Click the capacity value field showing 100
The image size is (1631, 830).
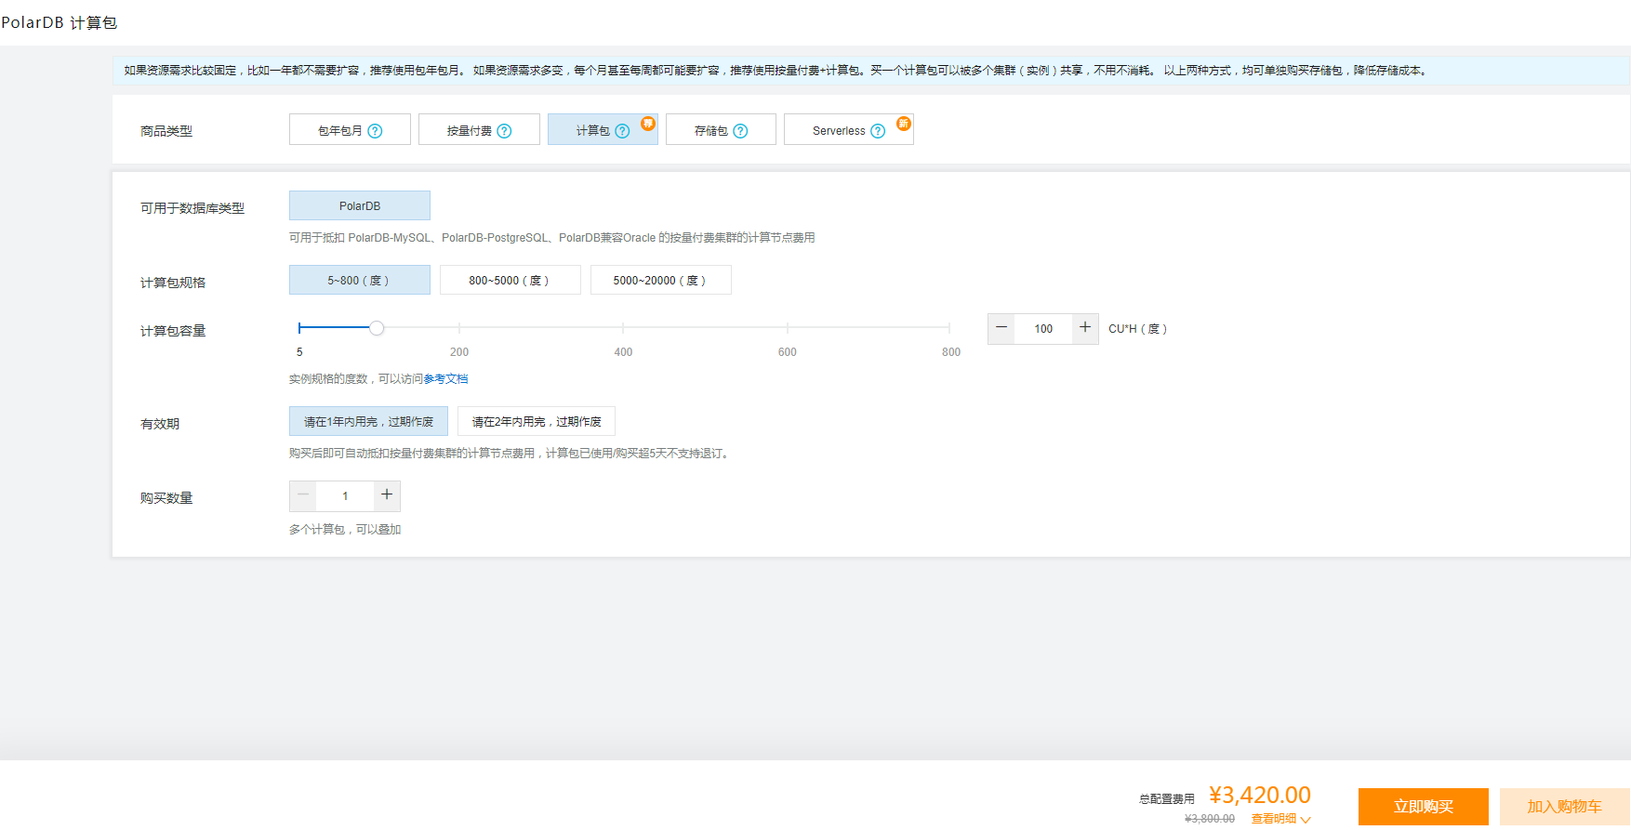[x=1043, y=329]
